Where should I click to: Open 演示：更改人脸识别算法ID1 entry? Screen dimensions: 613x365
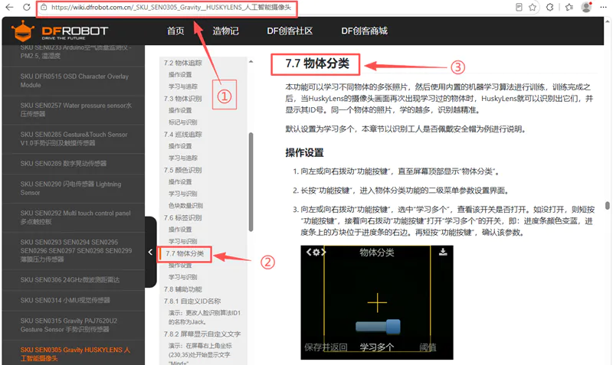205,318
